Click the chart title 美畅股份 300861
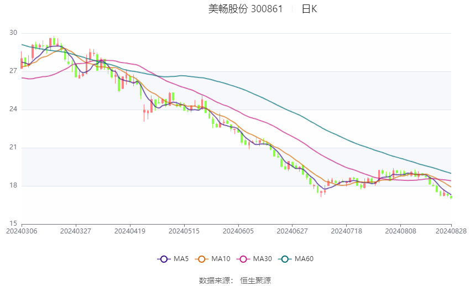Screen dimensions: 470x286 coord(246,9)
